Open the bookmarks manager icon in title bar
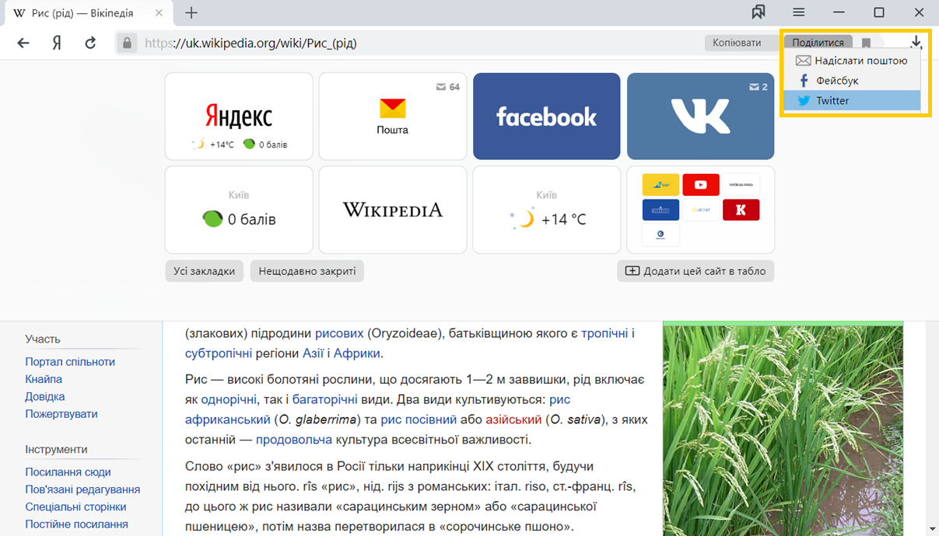 click(759, 12)
